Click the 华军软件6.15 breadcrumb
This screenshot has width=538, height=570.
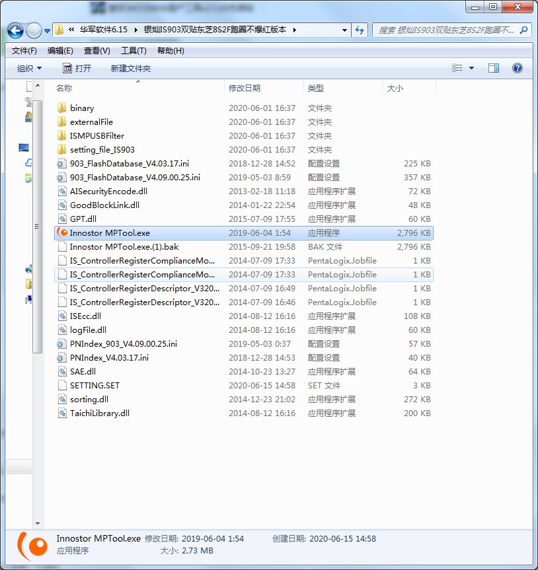104,30
